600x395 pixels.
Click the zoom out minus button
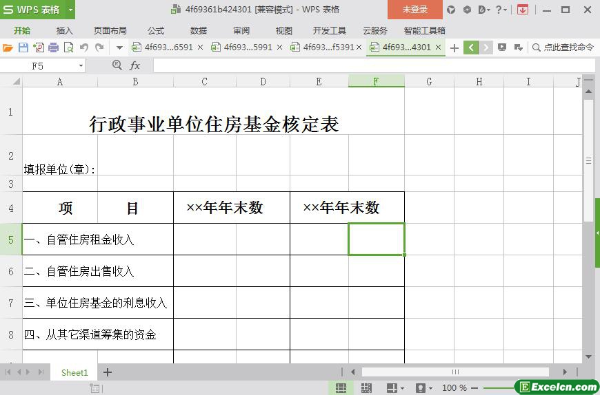click(x=474, y=388)
